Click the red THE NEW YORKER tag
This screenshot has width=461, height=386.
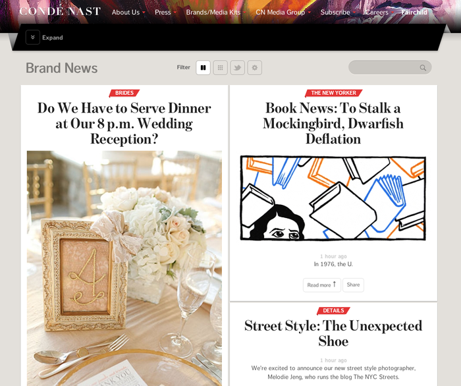tap(333, 93)
